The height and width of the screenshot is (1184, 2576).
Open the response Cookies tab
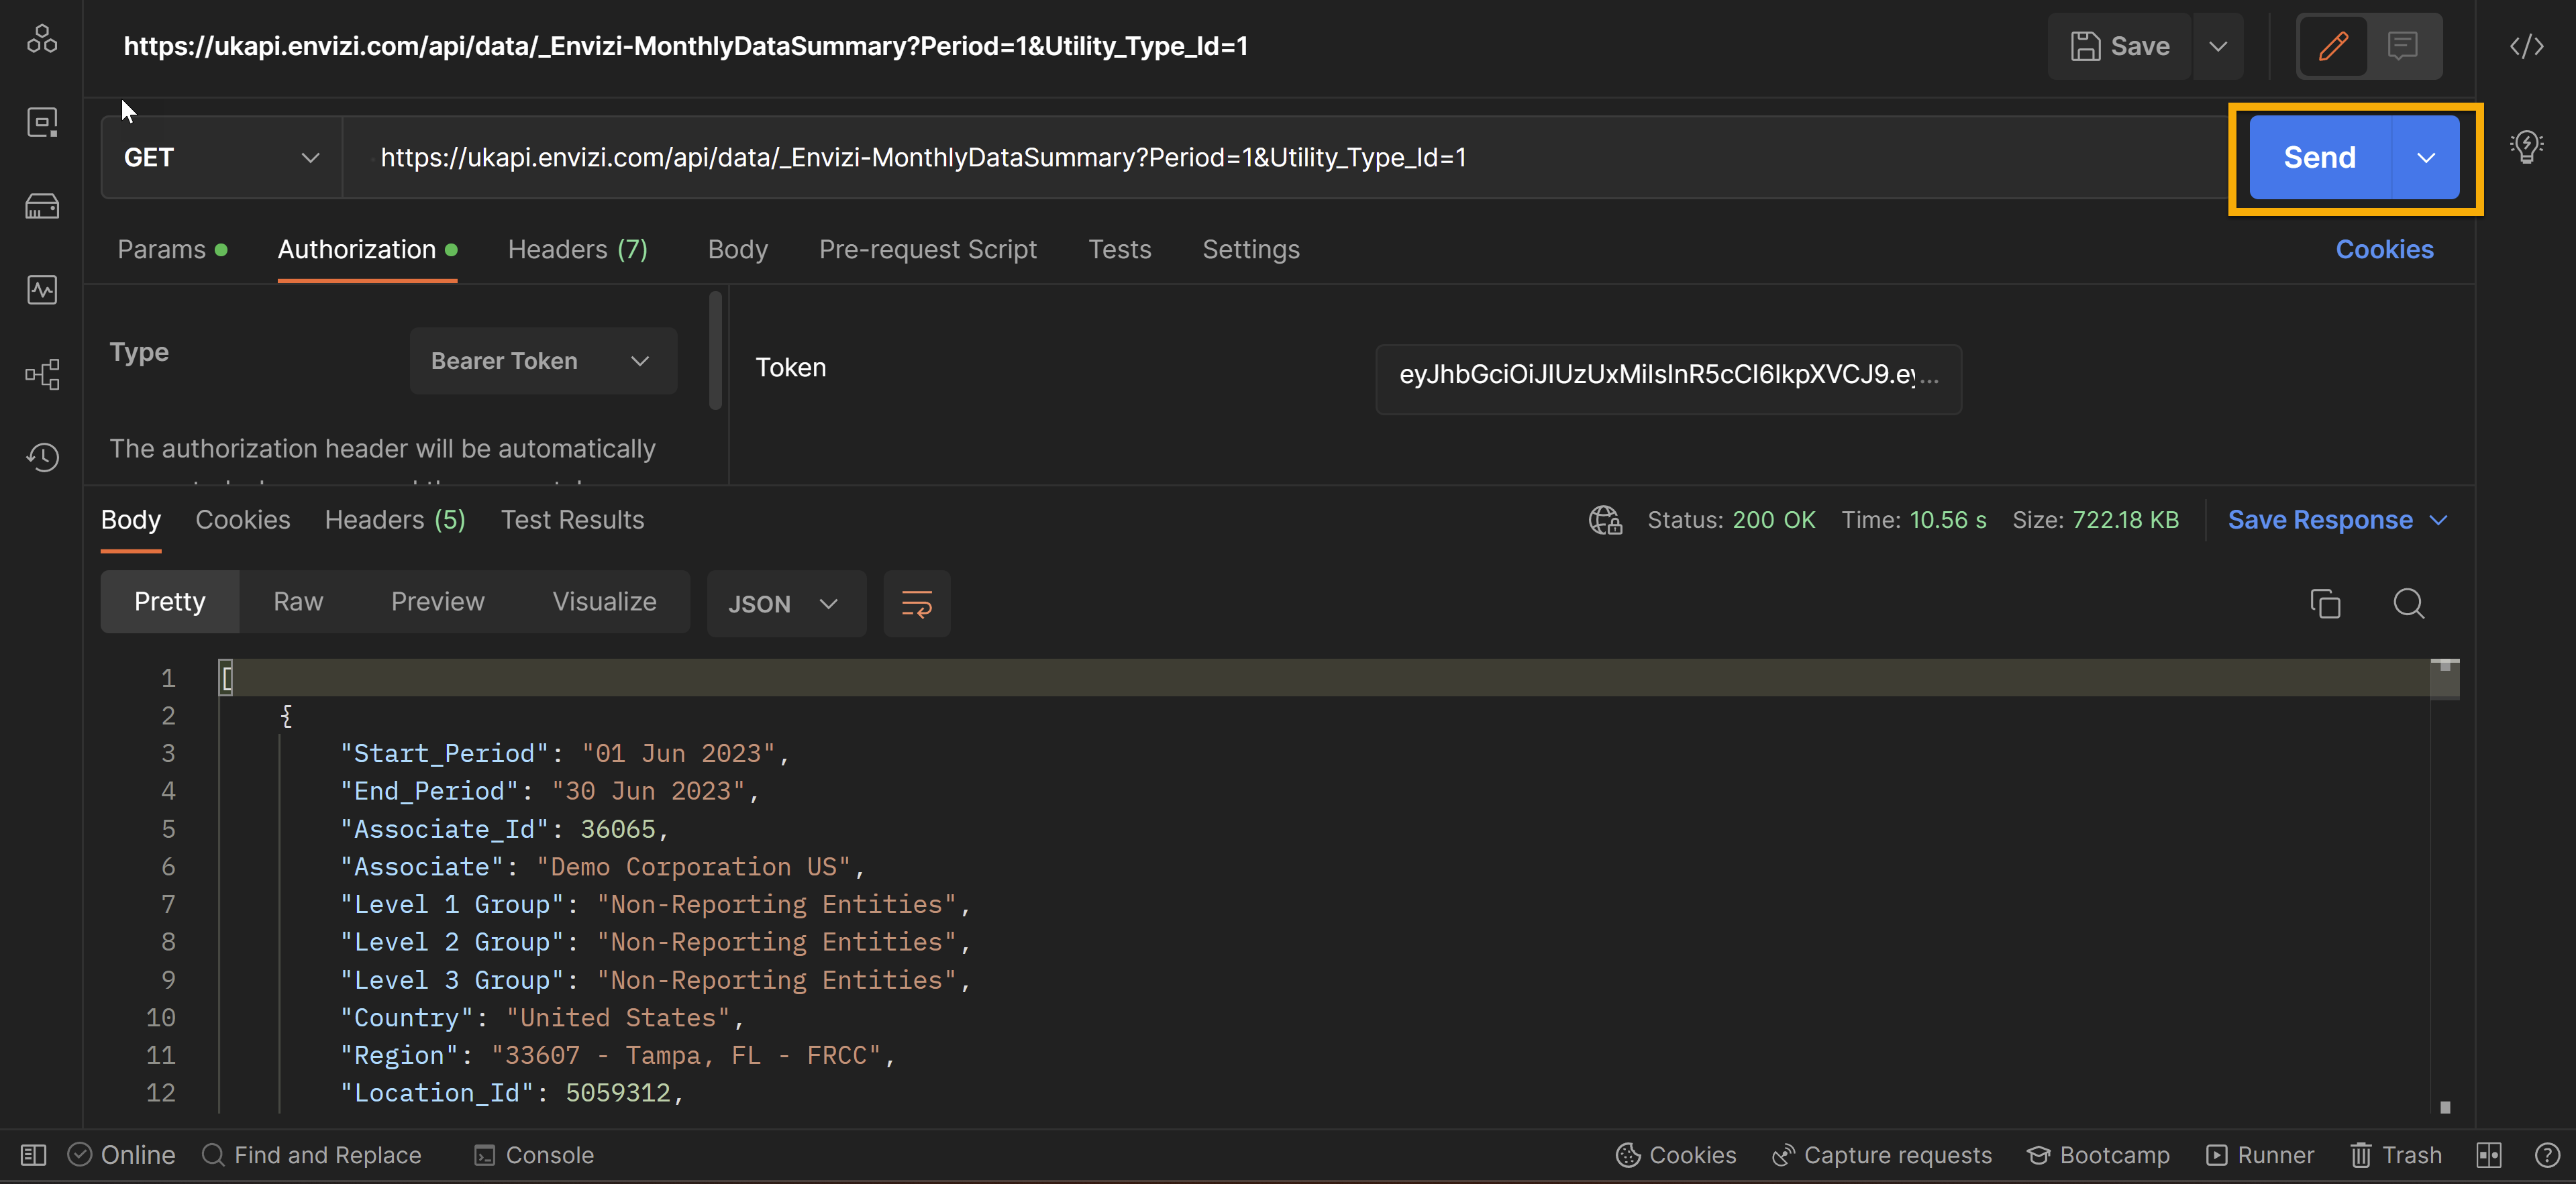pyautogui.click(x=243, y=520)
